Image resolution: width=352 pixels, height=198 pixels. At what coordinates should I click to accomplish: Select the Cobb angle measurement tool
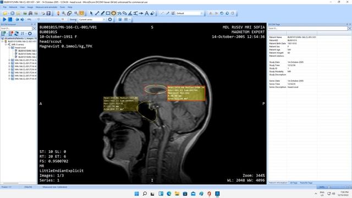(136, 13)
